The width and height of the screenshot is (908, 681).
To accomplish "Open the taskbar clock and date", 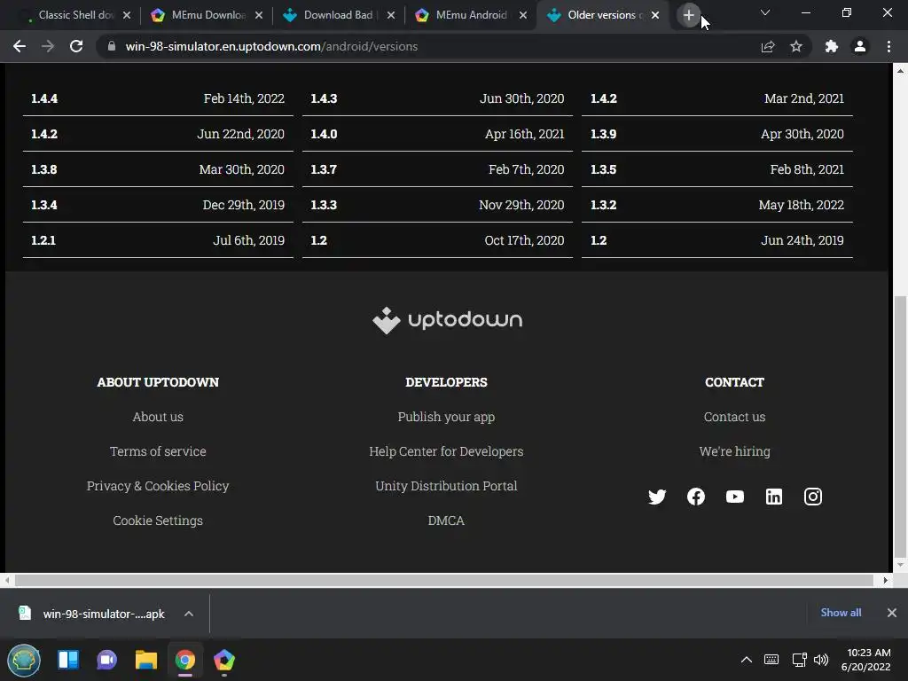I will point(867,660).
